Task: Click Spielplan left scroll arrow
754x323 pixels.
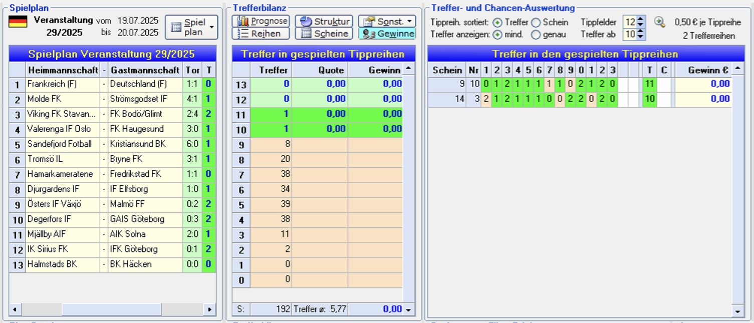Action: click(14, 309)
